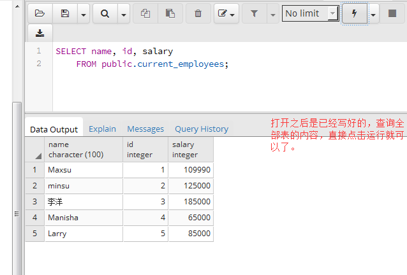Click the cell containing Larry
Viewport: 407px width, 275px height.
point(84,234)
